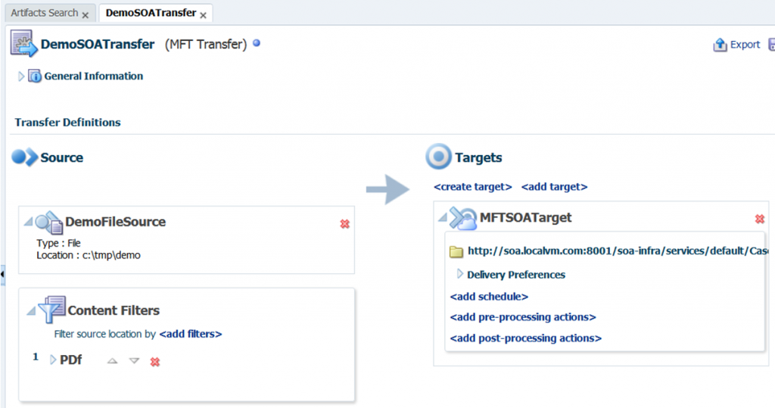Expand Delivery Preferences
775x408 pixels.
point(460,274)
